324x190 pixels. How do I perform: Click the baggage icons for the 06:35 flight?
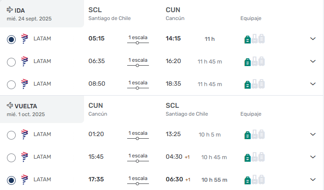point(254,61)
